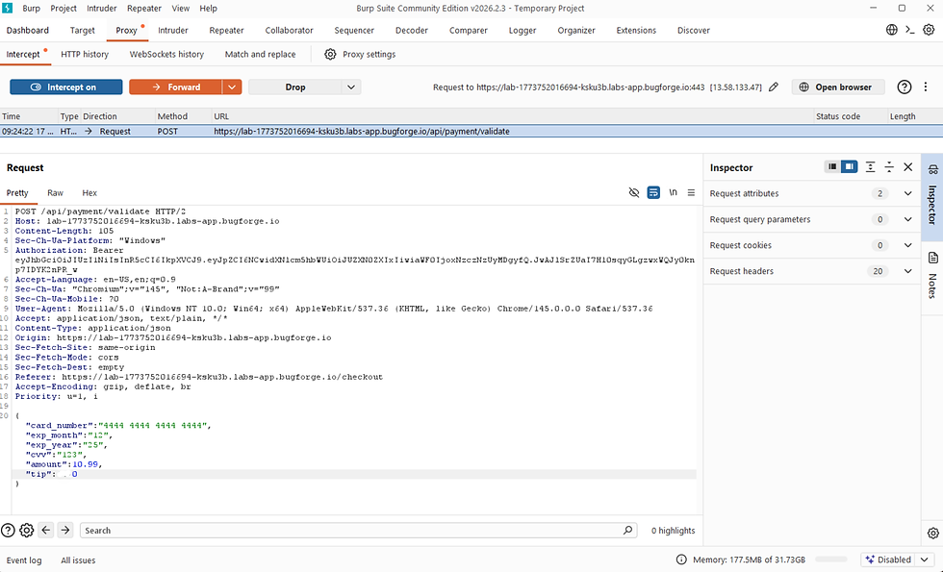Sort the table by the Status code column
The width and height of the screenshot is (943, 572).
tap(851, 116)
